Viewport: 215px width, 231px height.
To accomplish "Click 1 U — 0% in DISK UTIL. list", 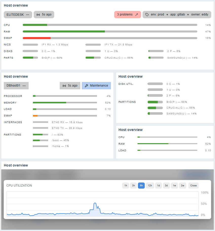I will click(x=173, y=90).
